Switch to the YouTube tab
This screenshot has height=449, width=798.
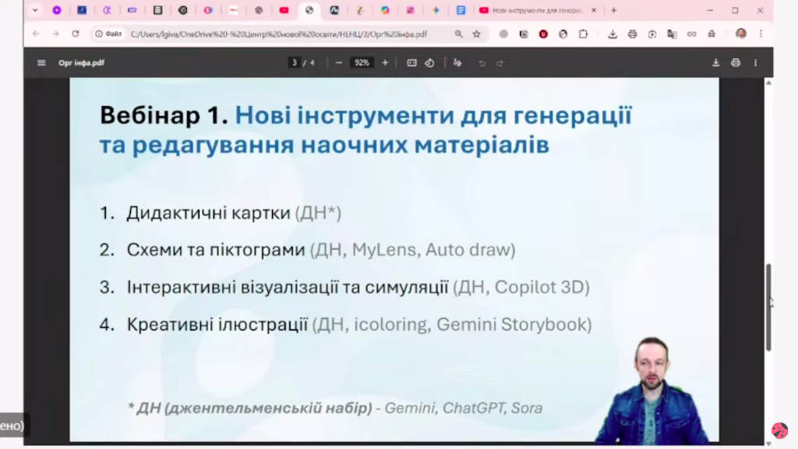pos(284,10)
